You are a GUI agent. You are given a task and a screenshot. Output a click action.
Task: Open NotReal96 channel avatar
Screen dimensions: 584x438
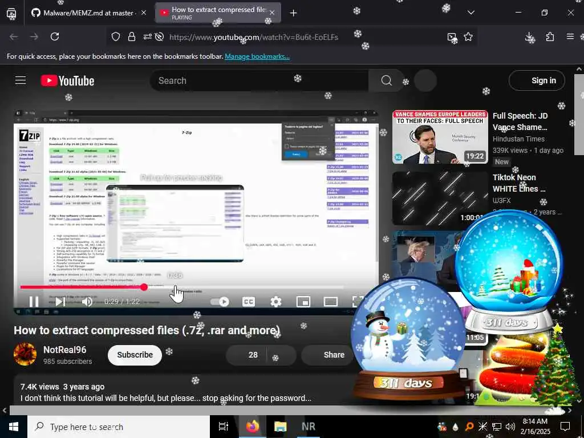(x=25, y=354)
